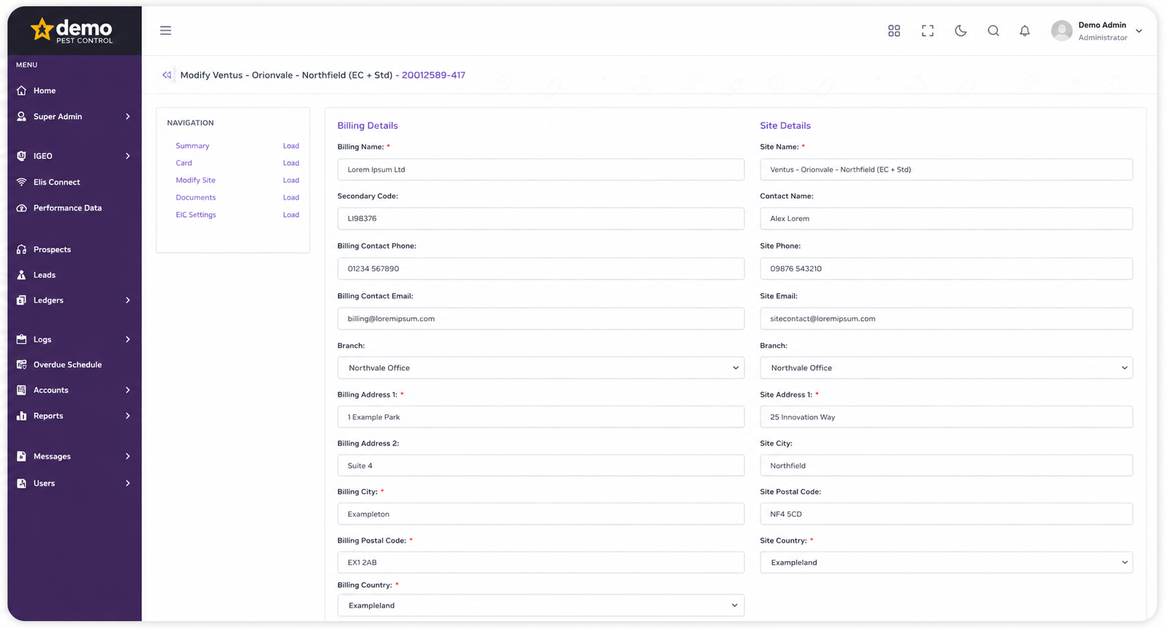Open the Site Country dropdown
The image size is (1166, 628).
(x=946, y=563)
